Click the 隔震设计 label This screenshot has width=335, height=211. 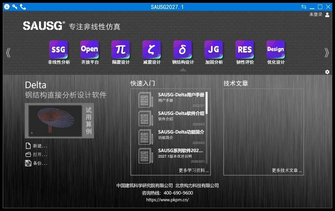[x=121, y=62]
